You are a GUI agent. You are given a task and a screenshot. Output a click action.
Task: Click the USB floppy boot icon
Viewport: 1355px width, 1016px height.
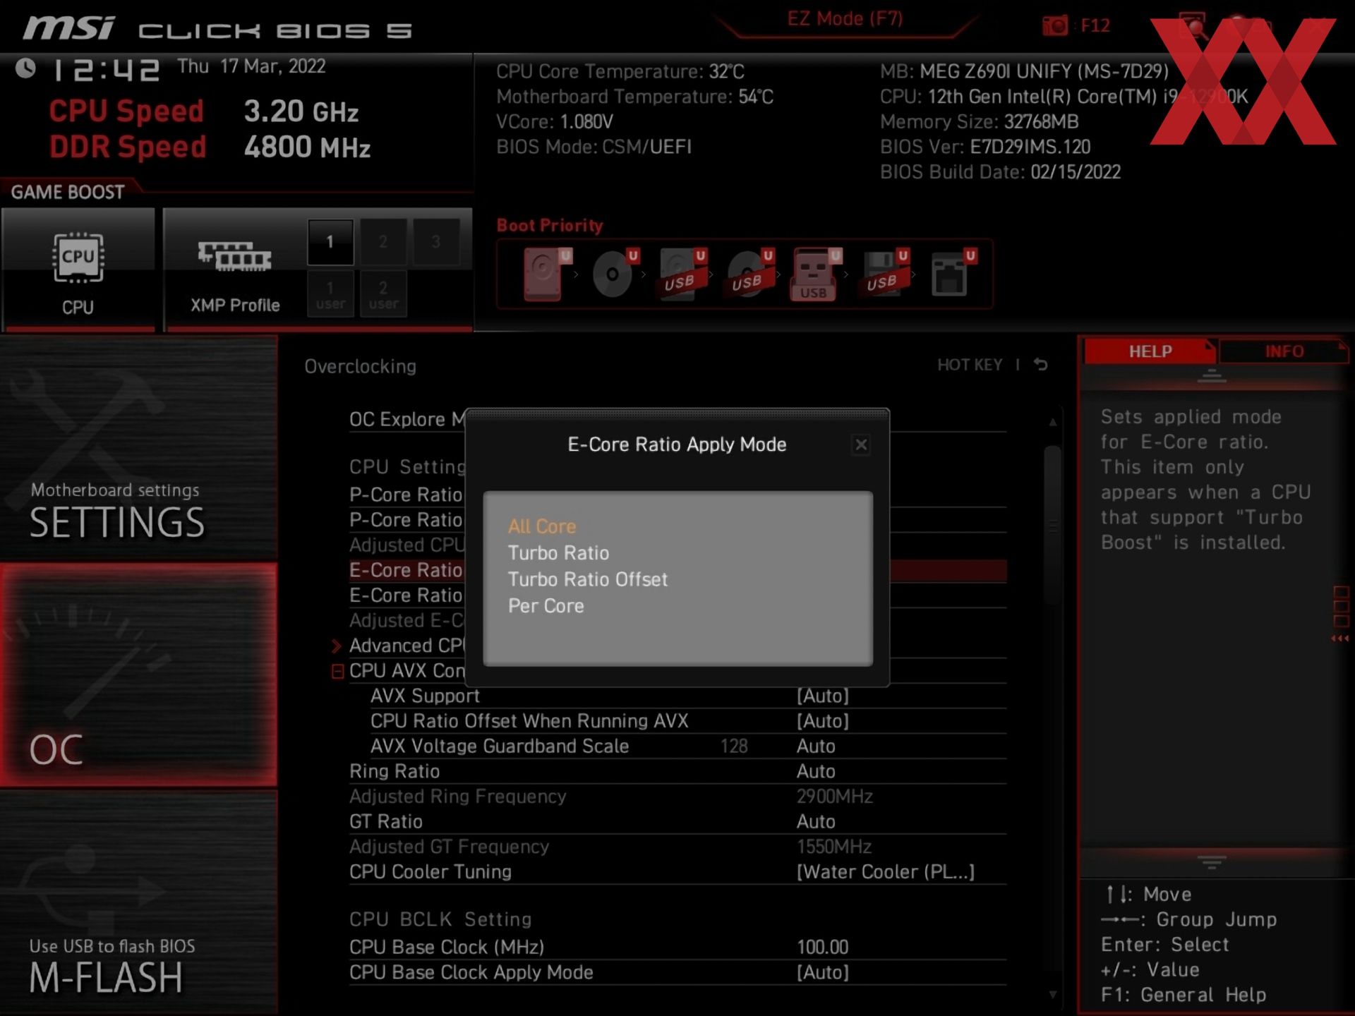(x=885, y=274)
